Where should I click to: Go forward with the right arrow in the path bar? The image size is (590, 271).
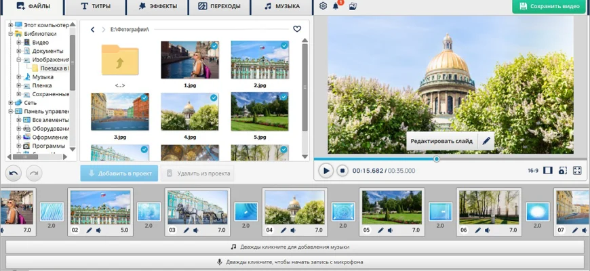tap(104, 29)
